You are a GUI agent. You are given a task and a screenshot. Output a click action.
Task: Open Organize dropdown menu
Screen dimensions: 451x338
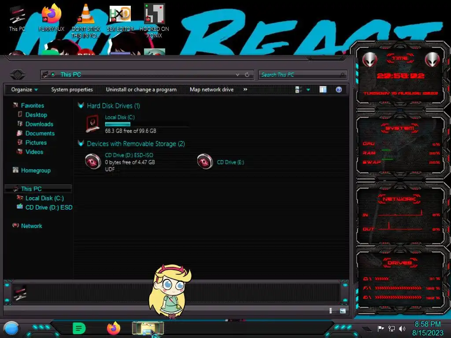click(x=24, y=90)
